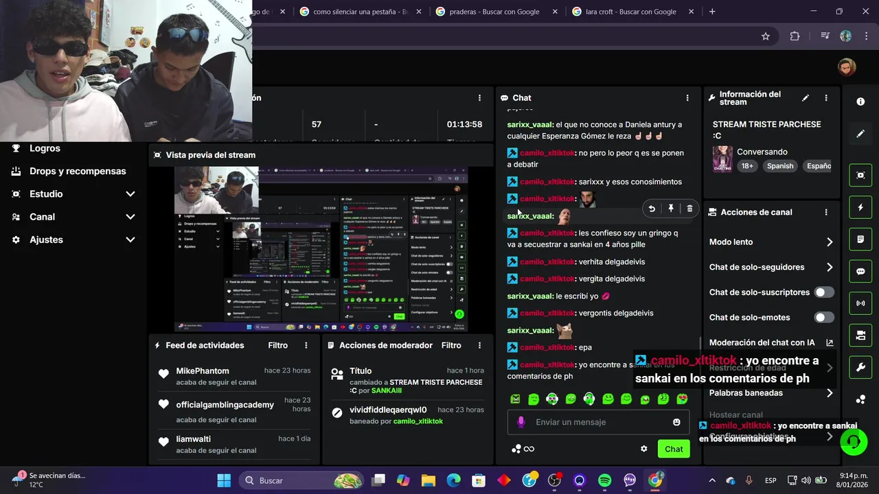Click the lightning bolt quick action button

[x=860, y=207]
